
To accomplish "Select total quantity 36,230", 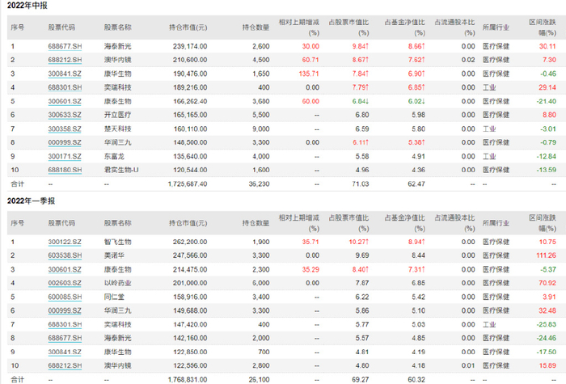I will point(260,184).
